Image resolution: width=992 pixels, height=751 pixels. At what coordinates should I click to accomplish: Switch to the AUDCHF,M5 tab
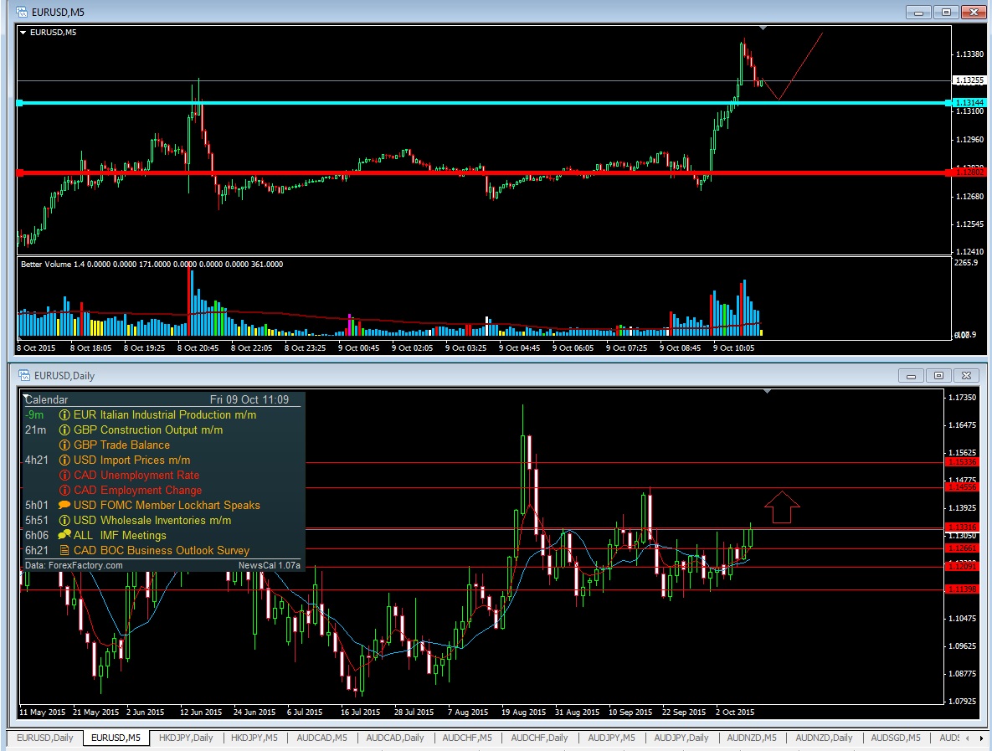467,738
